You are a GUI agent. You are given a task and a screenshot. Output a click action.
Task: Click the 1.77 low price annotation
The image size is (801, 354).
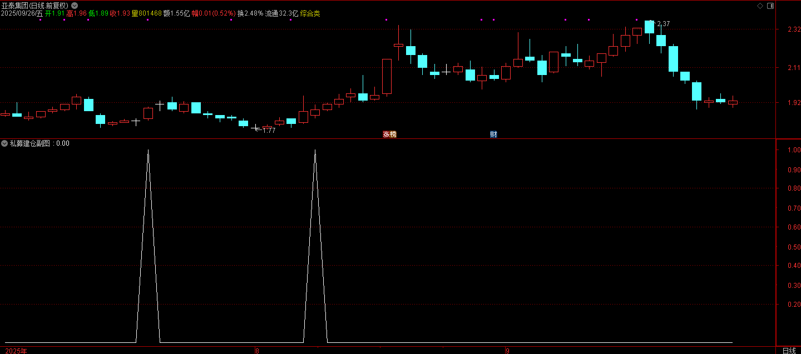pos(269,131)
